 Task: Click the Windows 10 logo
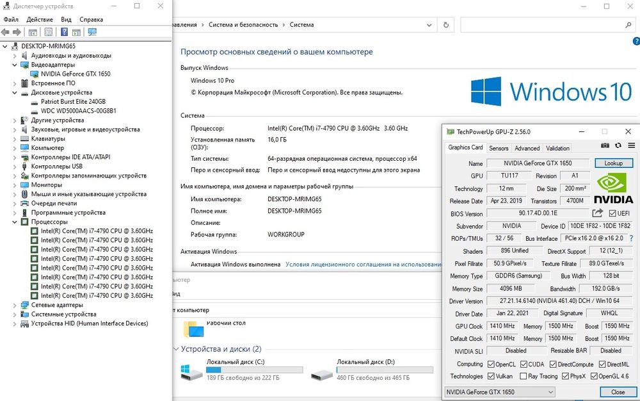552,92
